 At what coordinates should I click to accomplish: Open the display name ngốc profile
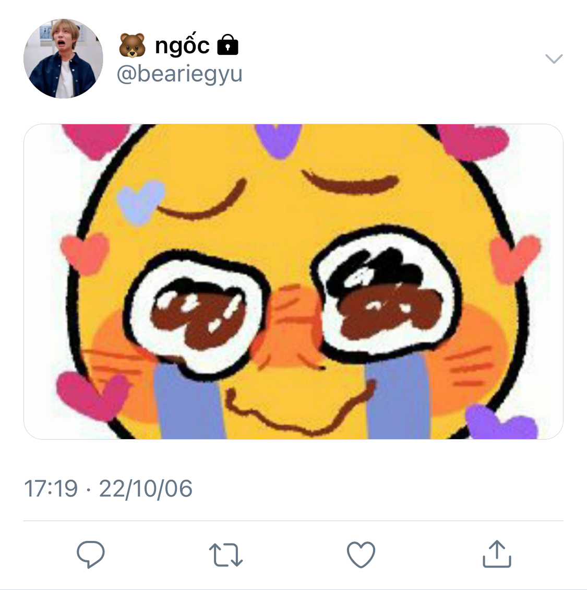coord(182,45)
